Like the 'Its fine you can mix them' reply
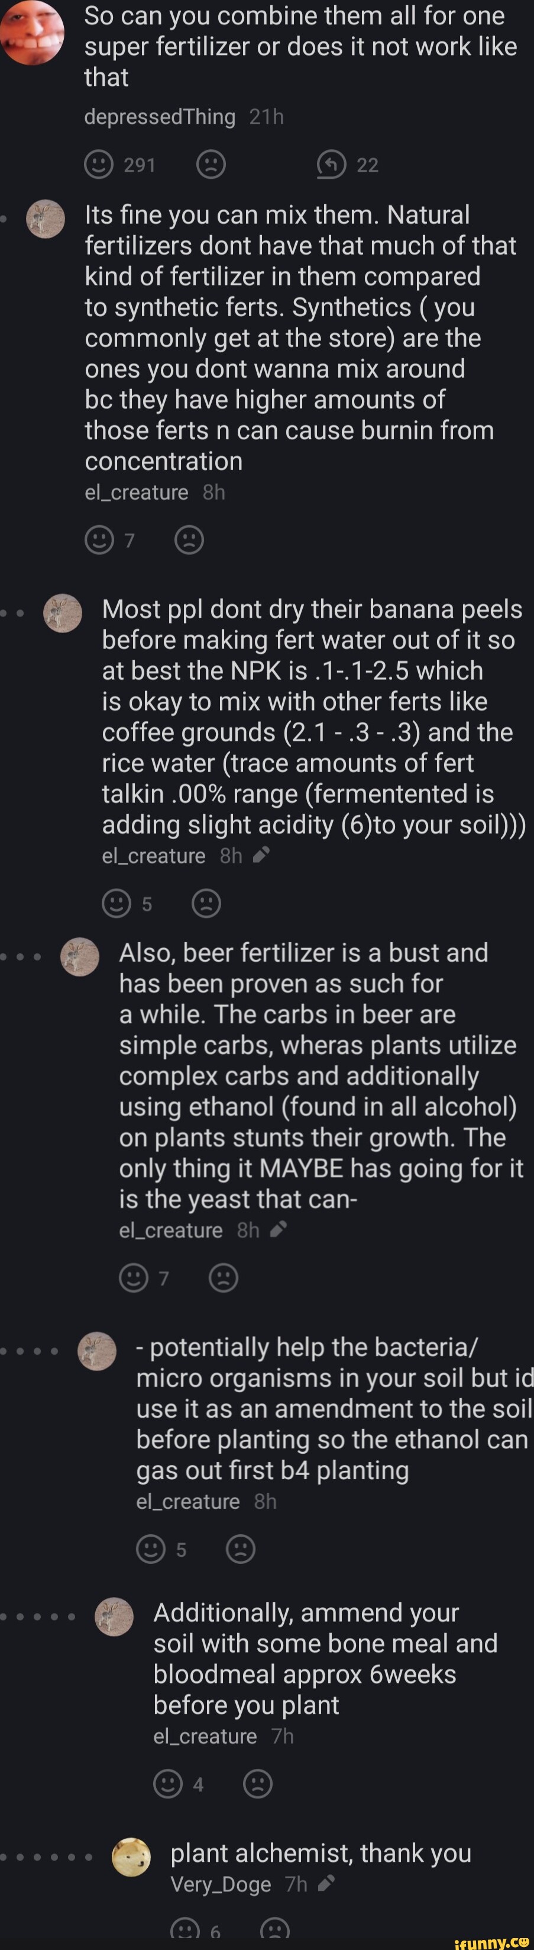This screenshot has height=1950, width=534. (x=99, y=539)
